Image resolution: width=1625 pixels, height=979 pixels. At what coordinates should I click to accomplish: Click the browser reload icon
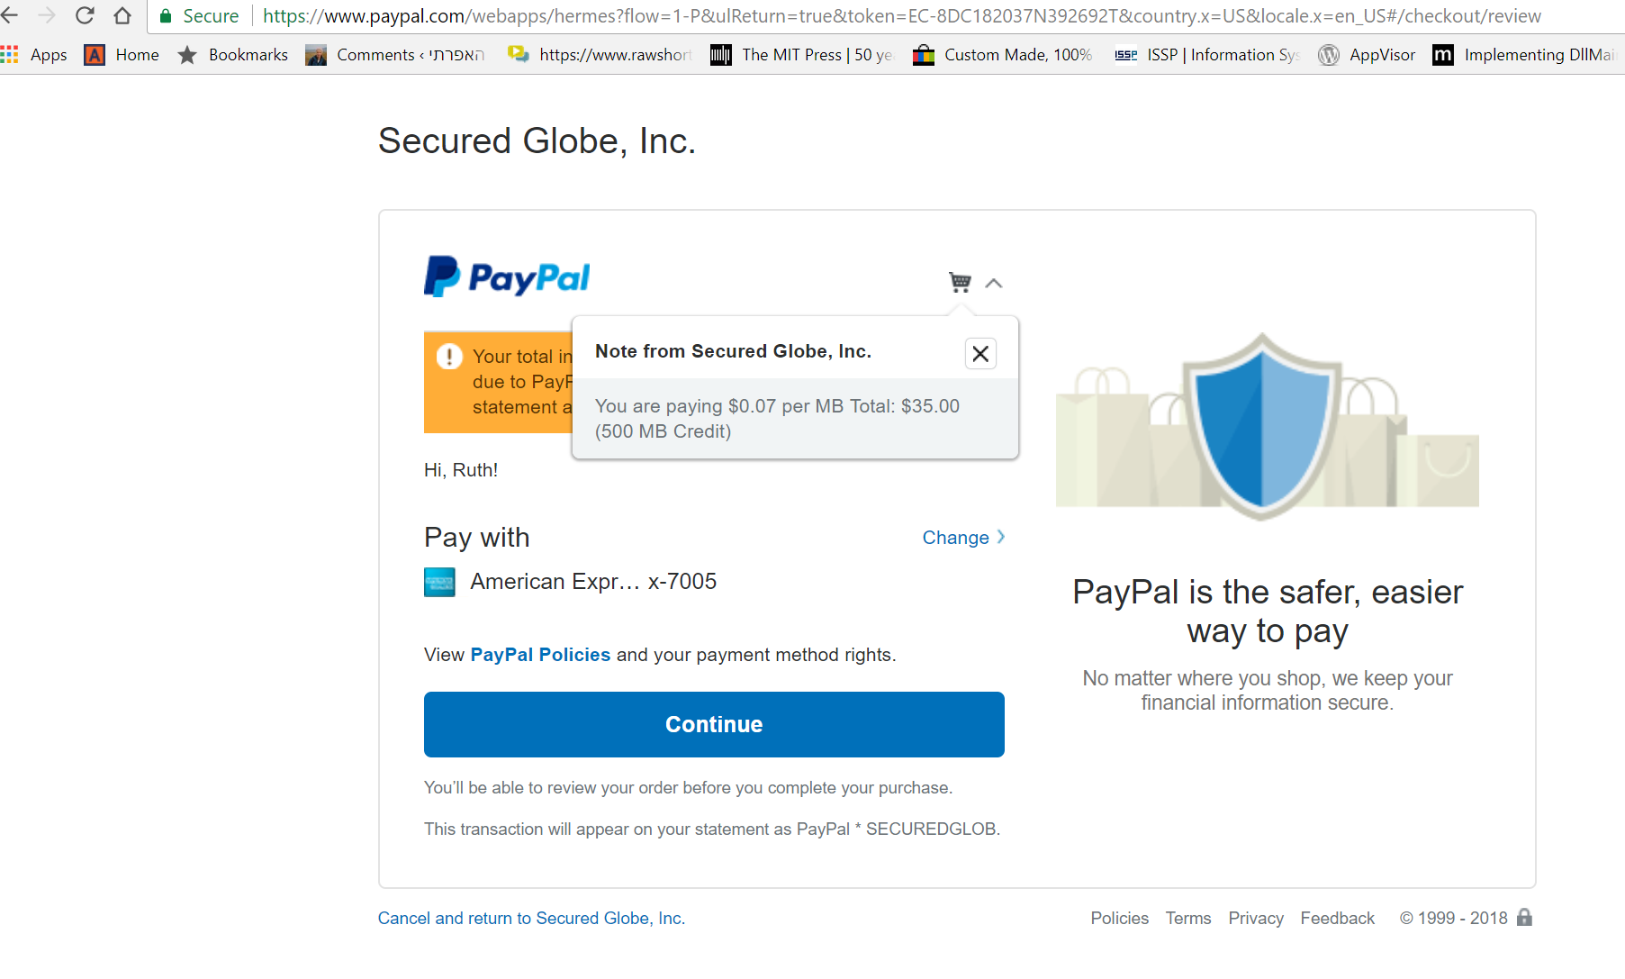coord(85,15)
